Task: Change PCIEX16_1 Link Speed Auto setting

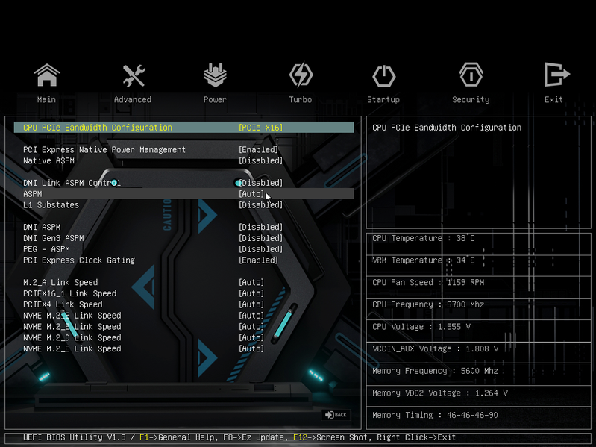Action: (x=251, y=293)
